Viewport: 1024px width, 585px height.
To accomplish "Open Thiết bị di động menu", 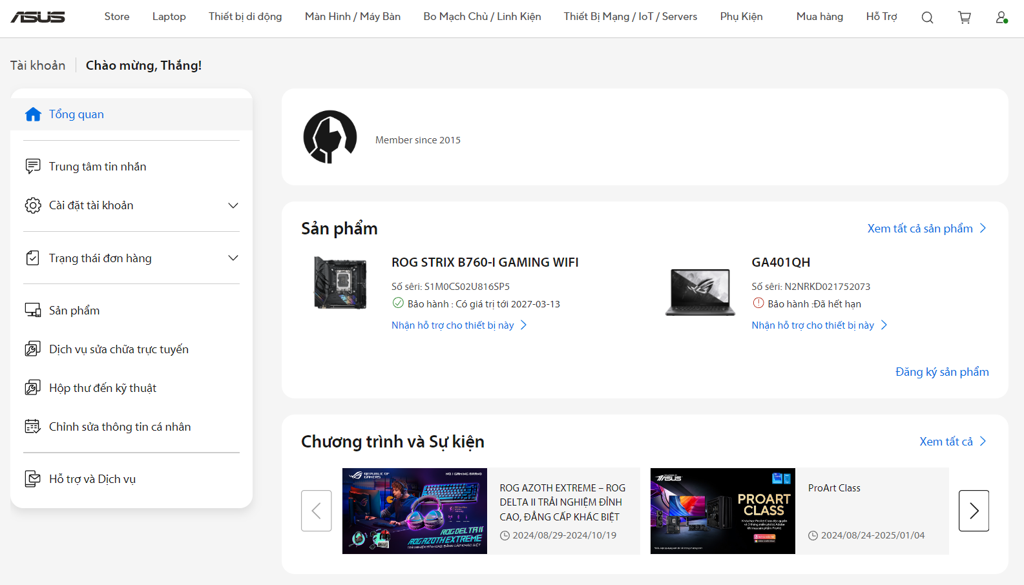I will tap(246, 17).
